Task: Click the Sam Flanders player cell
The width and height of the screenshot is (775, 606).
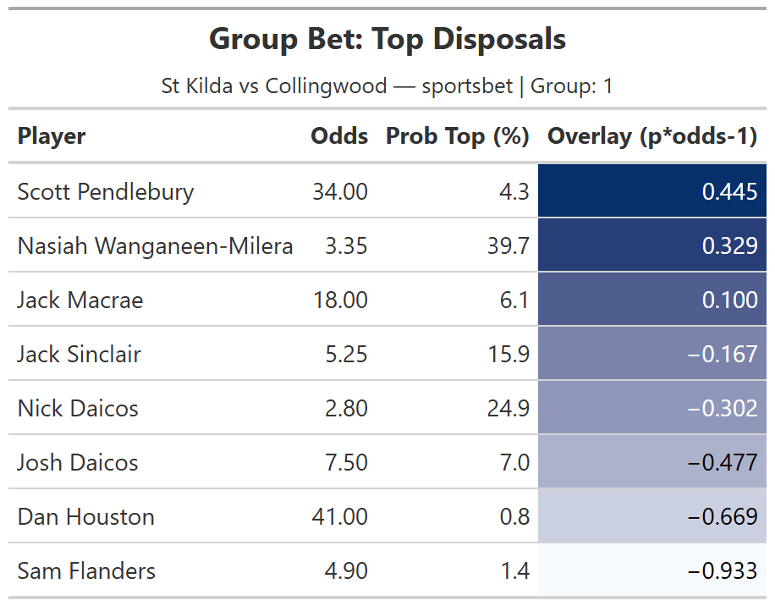Action: (x=86, y=571)
